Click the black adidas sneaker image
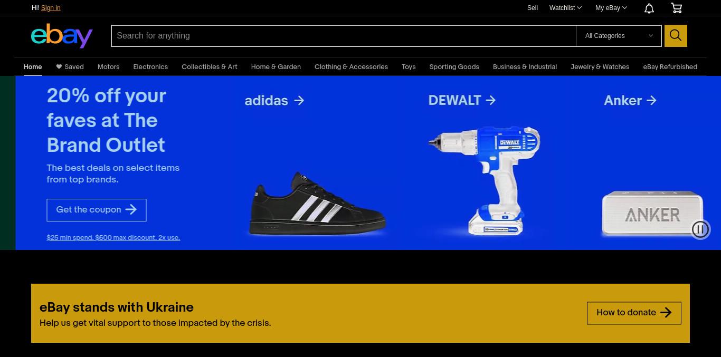This screenshot has height=357, width=721. (318, 203)
